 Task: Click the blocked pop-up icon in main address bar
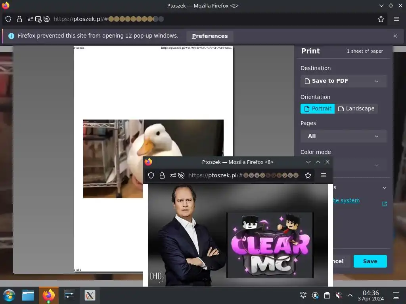pyautogui.click(x=38, y=19)
